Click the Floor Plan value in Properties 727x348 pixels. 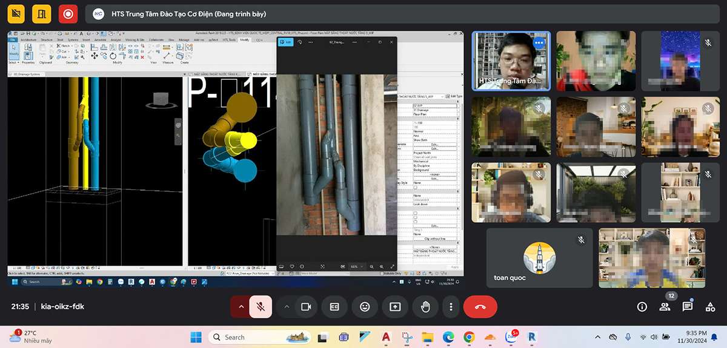(434, 114)
